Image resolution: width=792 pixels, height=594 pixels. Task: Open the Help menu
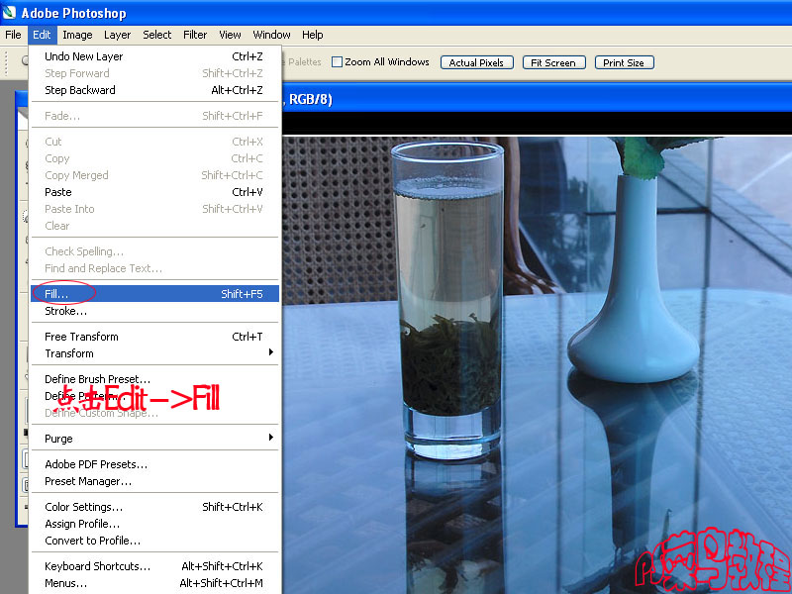(x=313, y=35)
